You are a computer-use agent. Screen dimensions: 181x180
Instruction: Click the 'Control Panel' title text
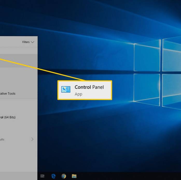click(89, 87)
